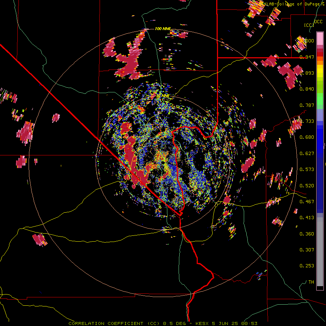
Task: Select the 0.573 scale label
Action: click(307, 170)
